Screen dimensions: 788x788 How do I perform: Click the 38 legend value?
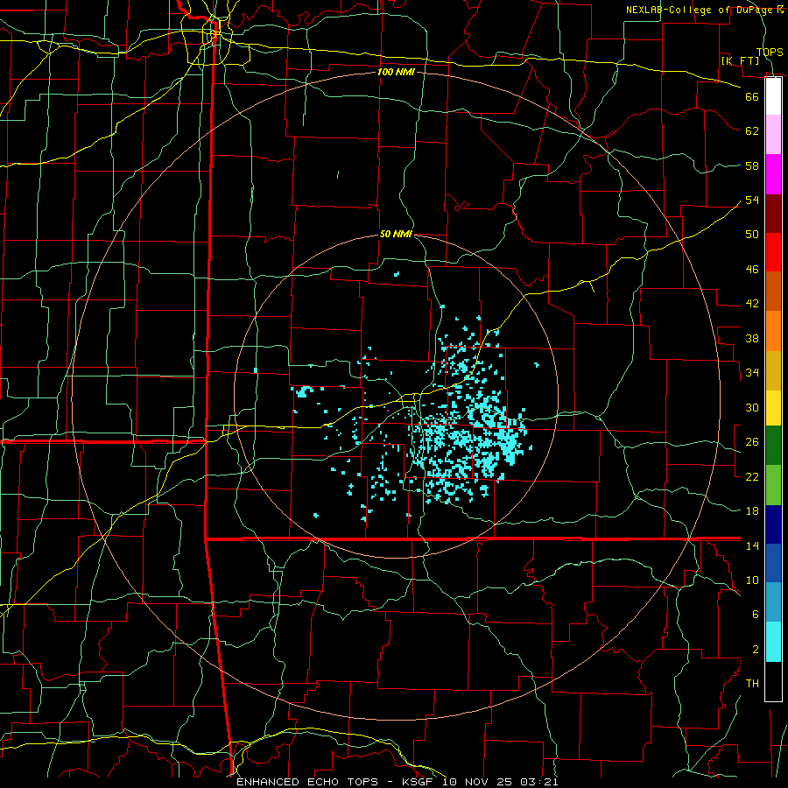[x=752, y=339]
